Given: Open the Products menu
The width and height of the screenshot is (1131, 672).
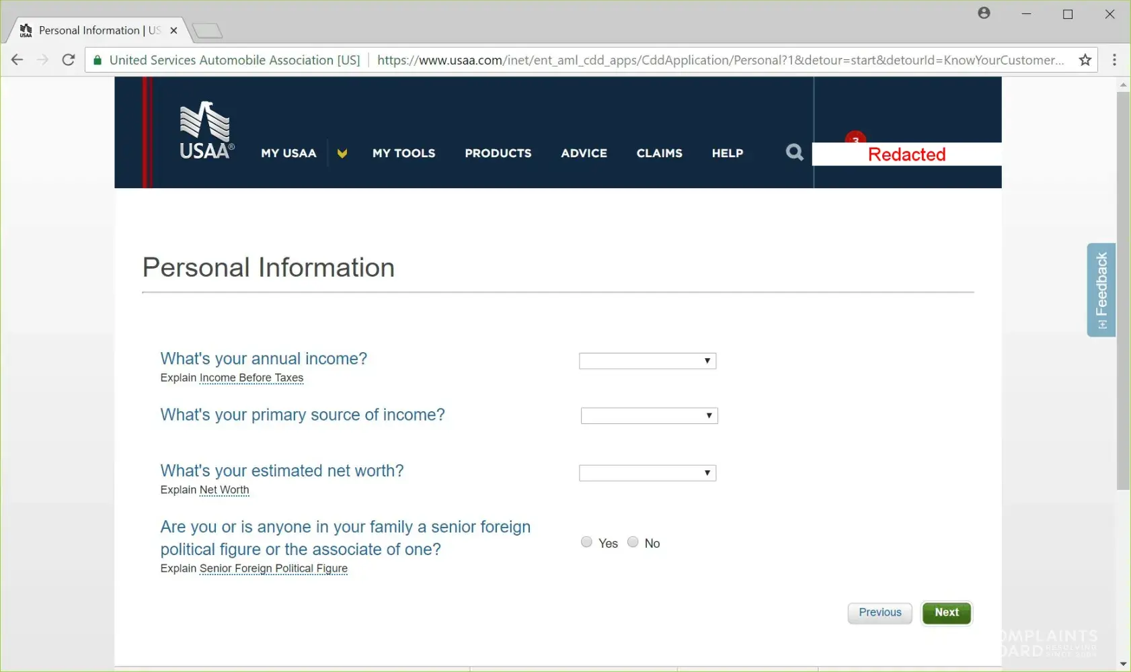Looking at the screenshot, I should click(x=498, y=153).
